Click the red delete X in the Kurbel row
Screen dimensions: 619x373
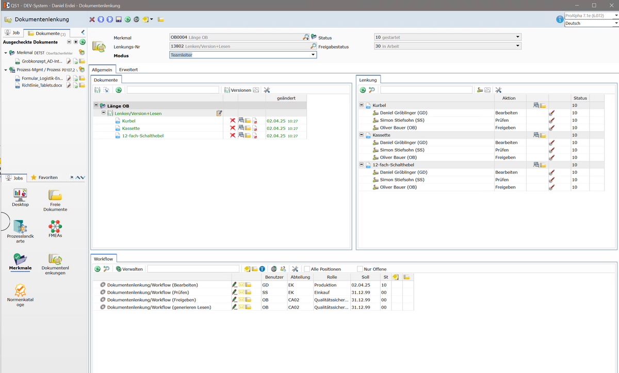click(x=233, y=121)
